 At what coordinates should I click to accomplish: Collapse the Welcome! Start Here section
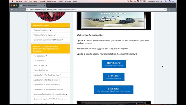click(x=67, y=25)
